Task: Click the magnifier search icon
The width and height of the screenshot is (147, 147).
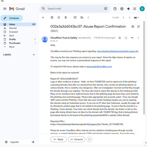Action: [44, 9]
